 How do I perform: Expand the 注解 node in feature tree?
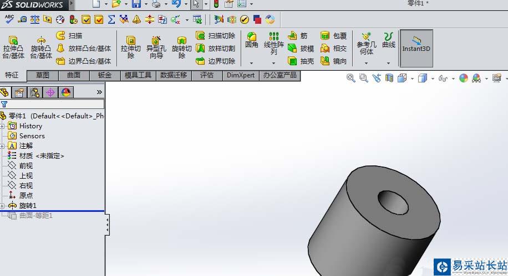(x=2, y=146)
